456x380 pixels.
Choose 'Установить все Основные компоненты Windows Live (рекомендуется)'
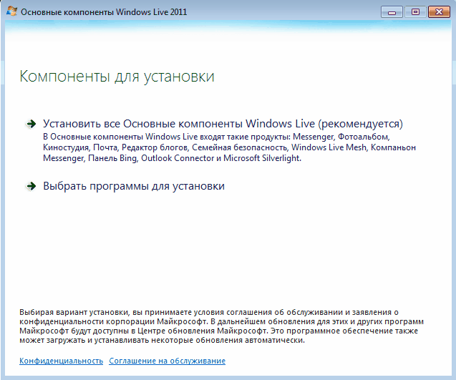[223, 124]
